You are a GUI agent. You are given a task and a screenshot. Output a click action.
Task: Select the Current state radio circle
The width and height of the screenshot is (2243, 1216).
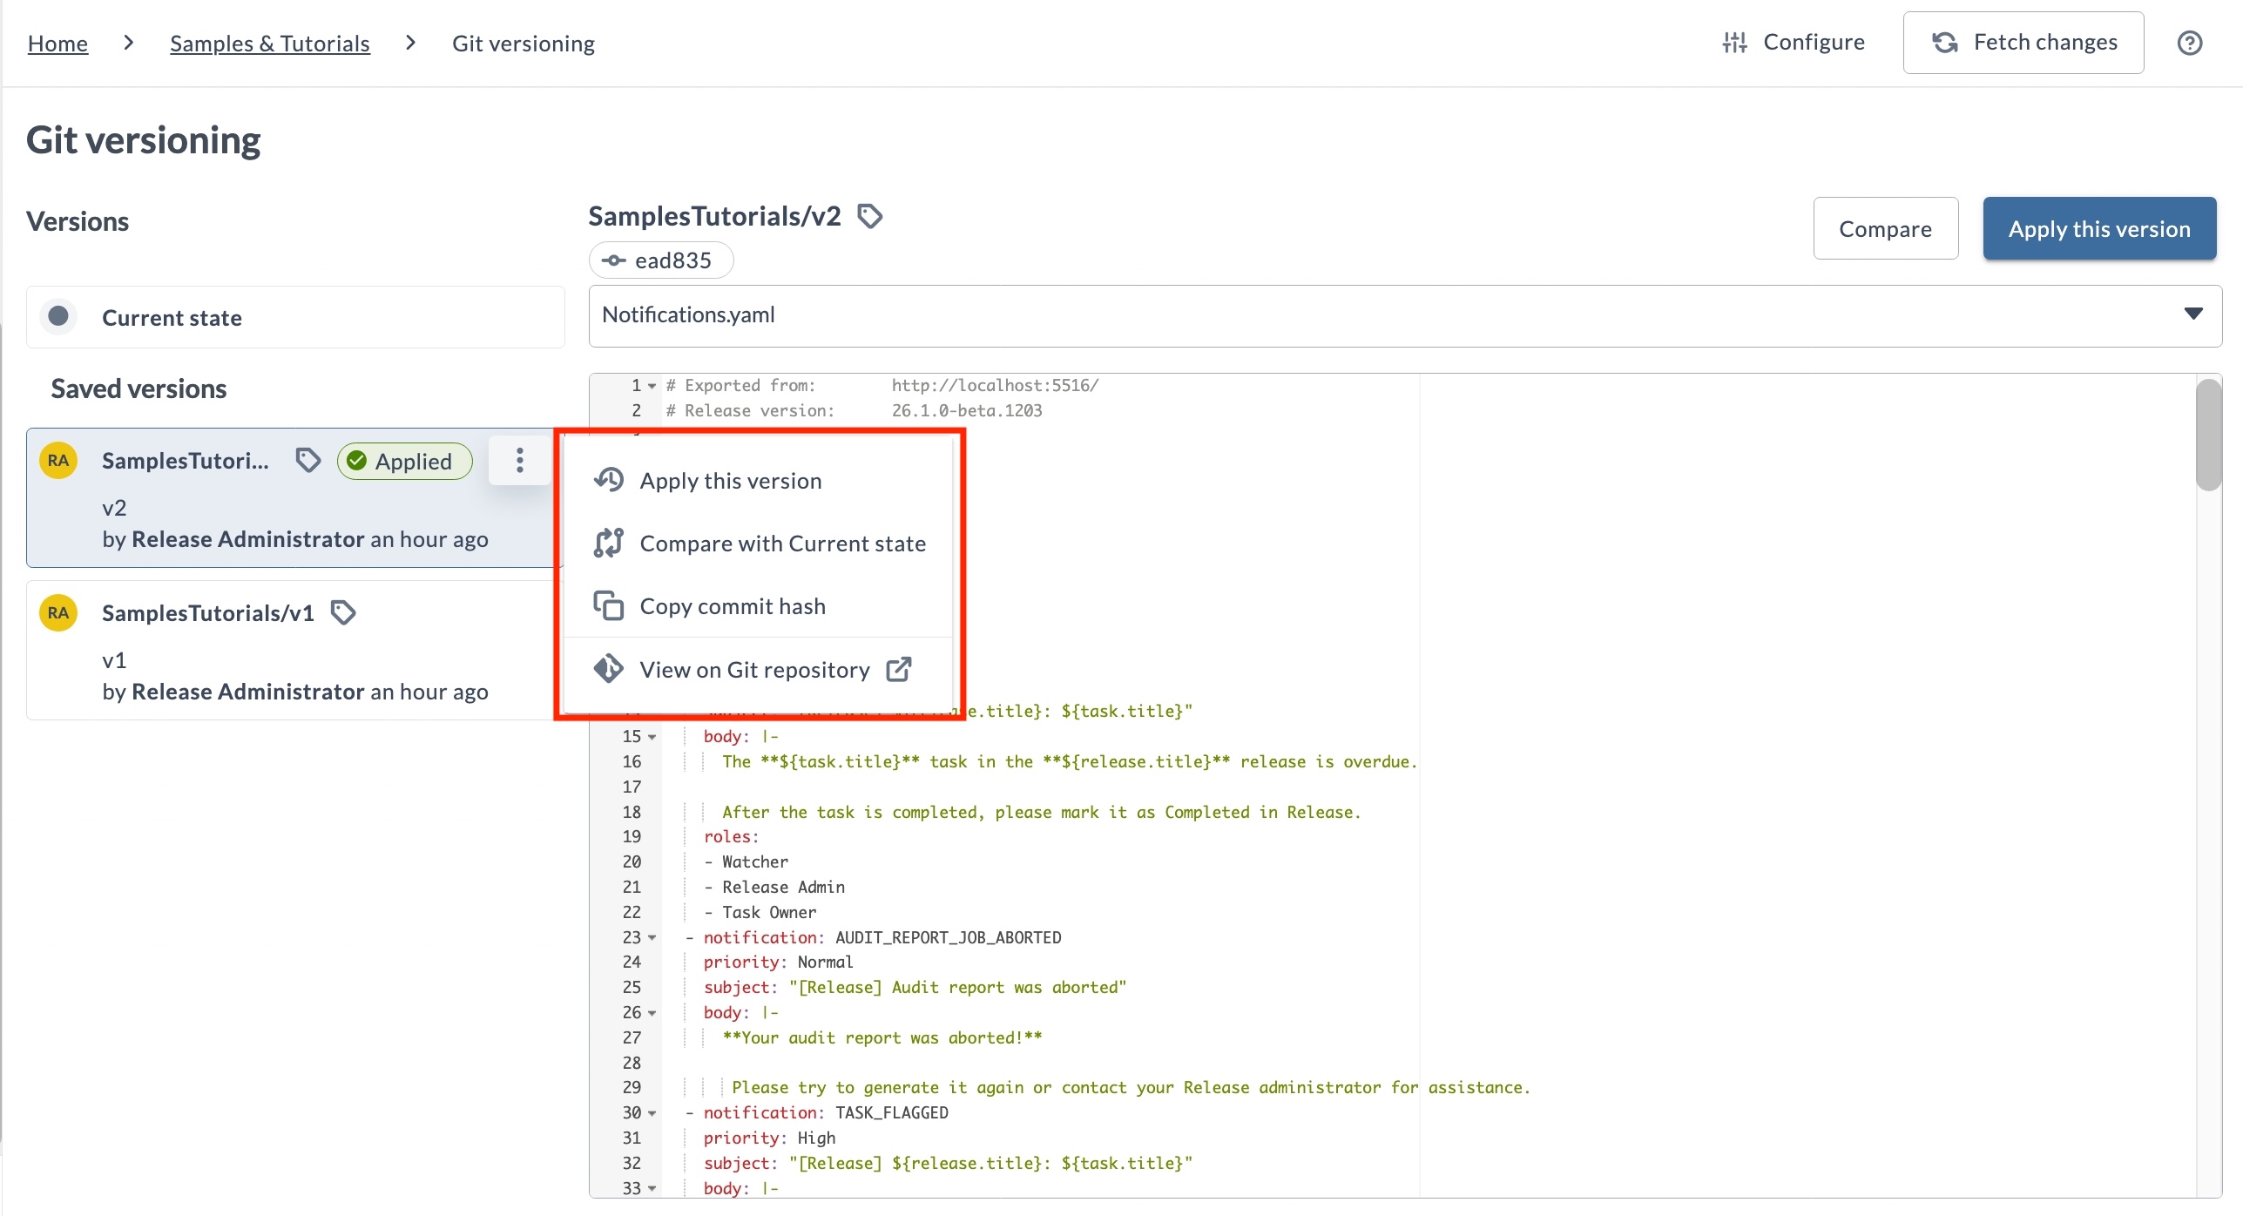pos(58,316)
